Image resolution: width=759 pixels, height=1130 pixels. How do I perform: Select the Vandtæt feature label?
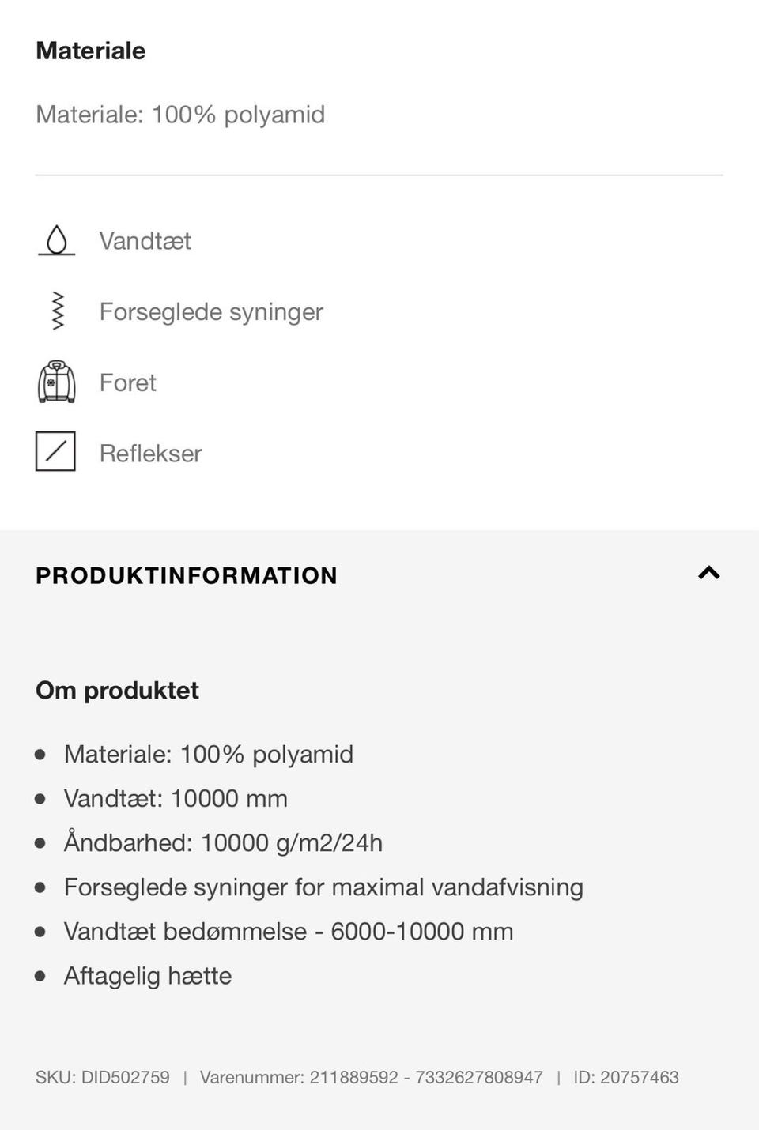point(145,241)
